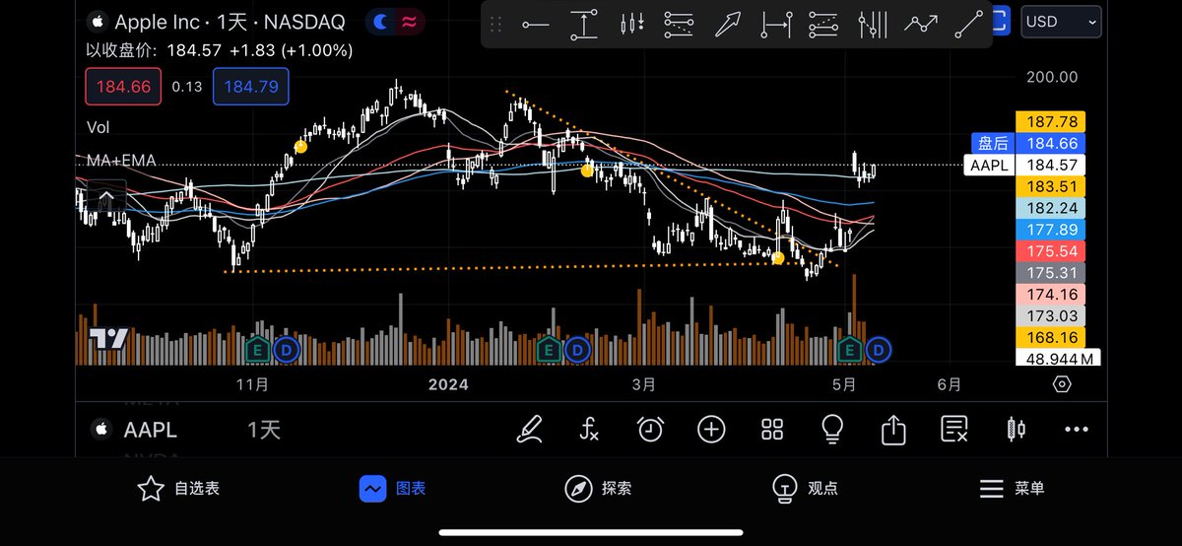Tap the May earnings E marker

850,349
